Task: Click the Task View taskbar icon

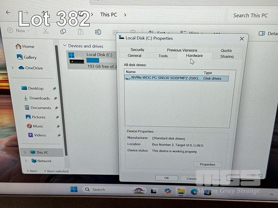Action: point(154,191)
